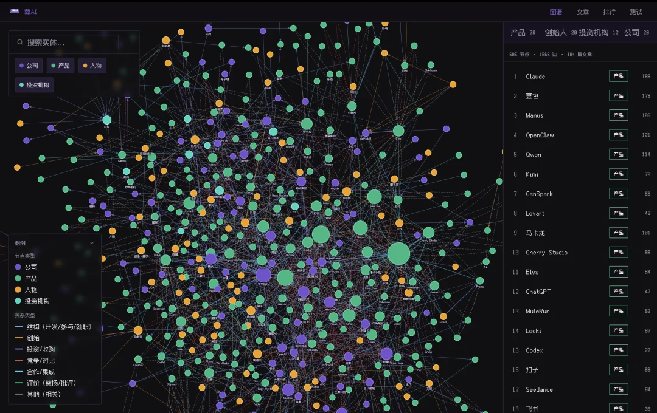
Task: Click the 产品 badge on the Seedance row
Action: coord(619,389)
